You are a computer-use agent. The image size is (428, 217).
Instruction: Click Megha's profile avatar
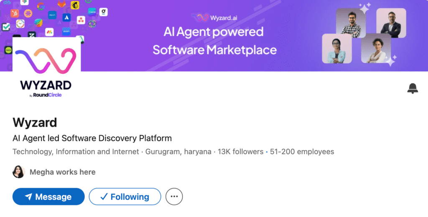pyautogui.click(x=19, y=172)
